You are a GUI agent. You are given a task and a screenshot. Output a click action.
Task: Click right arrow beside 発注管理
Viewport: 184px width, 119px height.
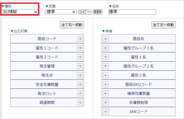click(x=80, y=66)
